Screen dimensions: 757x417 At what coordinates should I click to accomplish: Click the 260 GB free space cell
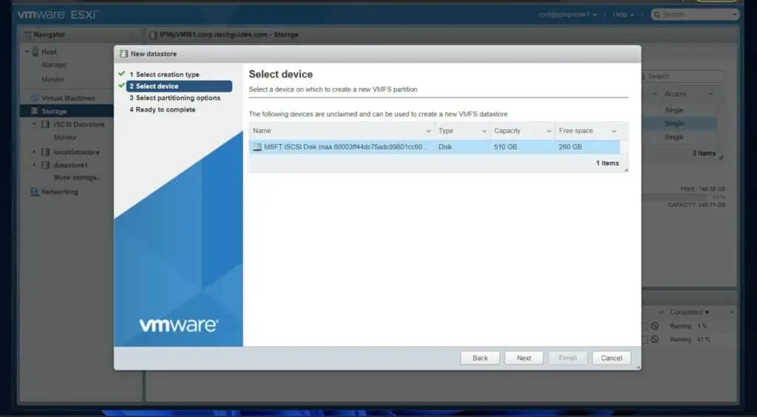pyautogui.click(x=570, y=146)
